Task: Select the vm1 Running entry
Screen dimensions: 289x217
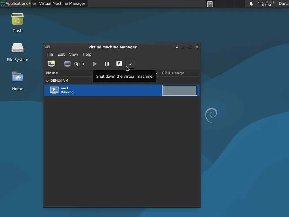Action: tap(122, 90)
